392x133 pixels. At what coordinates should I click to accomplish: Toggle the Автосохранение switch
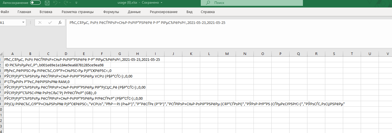pyautogui.click(x=35, y=3)
